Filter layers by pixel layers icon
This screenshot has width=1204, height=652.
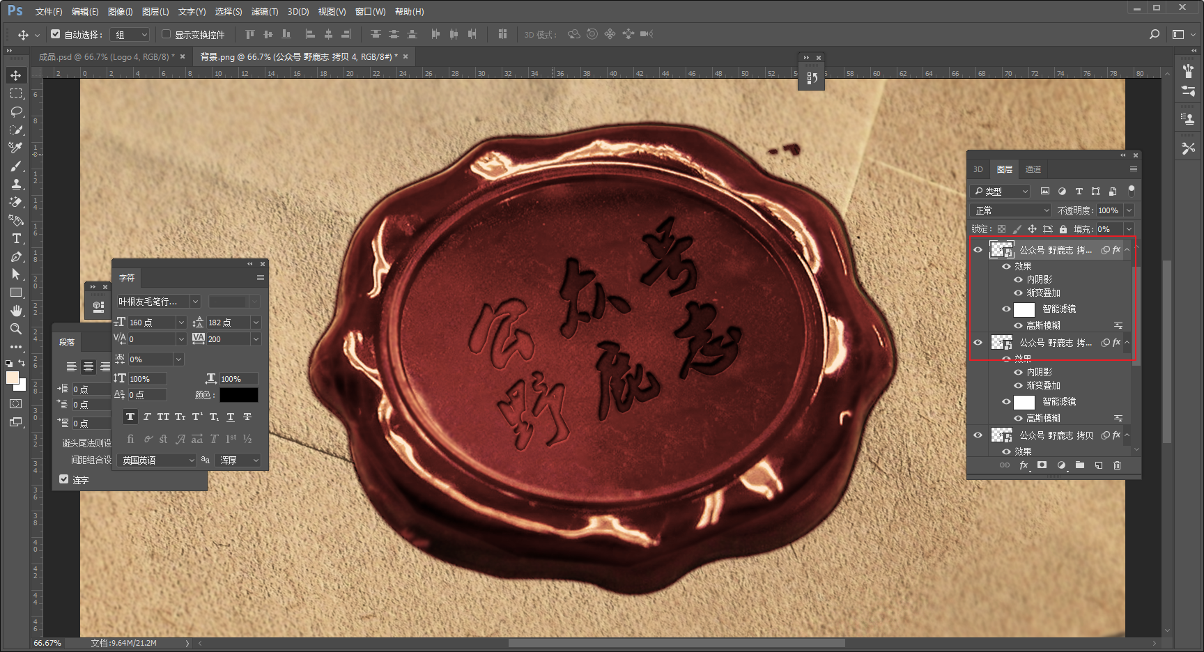coord(1045,191)
